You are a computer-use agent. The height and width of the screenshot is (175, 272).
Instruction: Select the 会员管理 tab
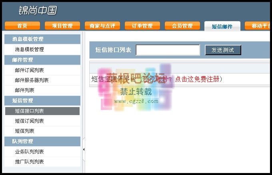pyautogui.click(x=182, y=26)
